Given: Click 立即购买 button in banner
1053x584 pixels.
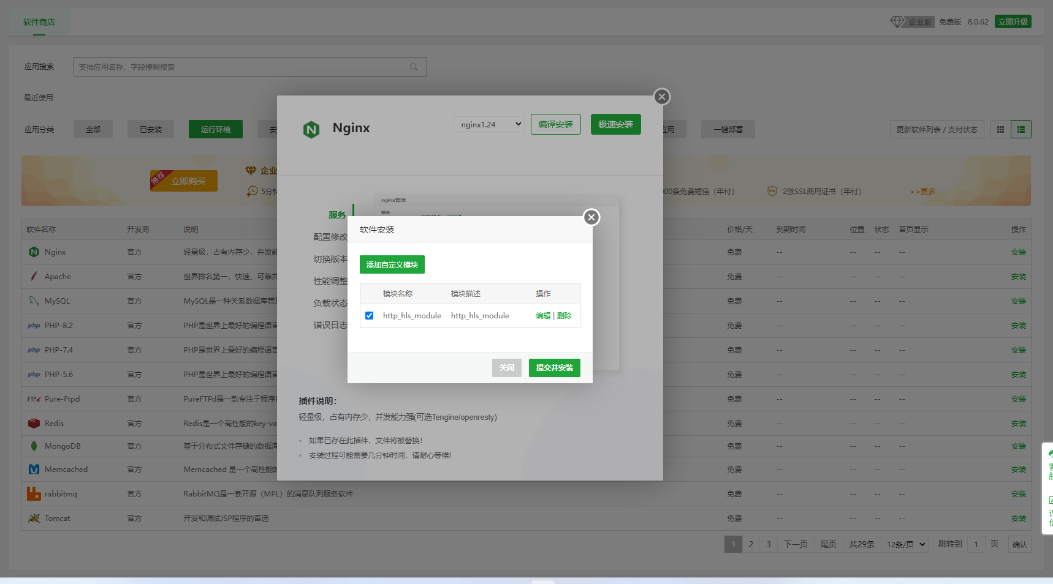Looking at the screenshot, I should click(184, 181).
